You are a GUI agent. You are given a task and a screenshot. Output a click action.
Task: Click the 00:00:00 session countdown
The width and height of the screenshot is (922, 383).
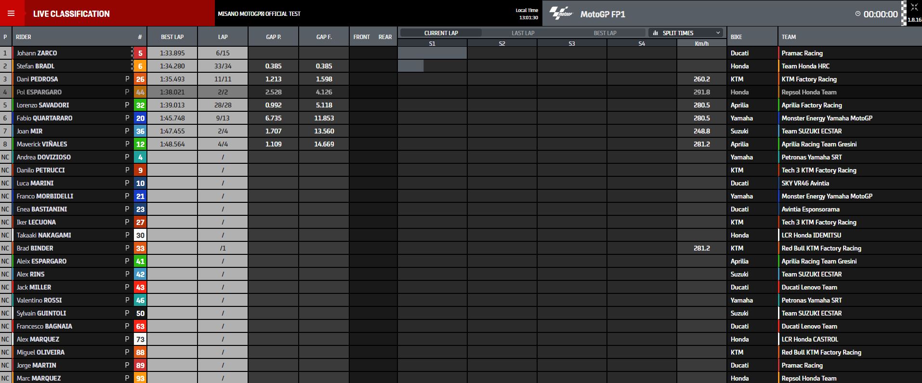881,14
